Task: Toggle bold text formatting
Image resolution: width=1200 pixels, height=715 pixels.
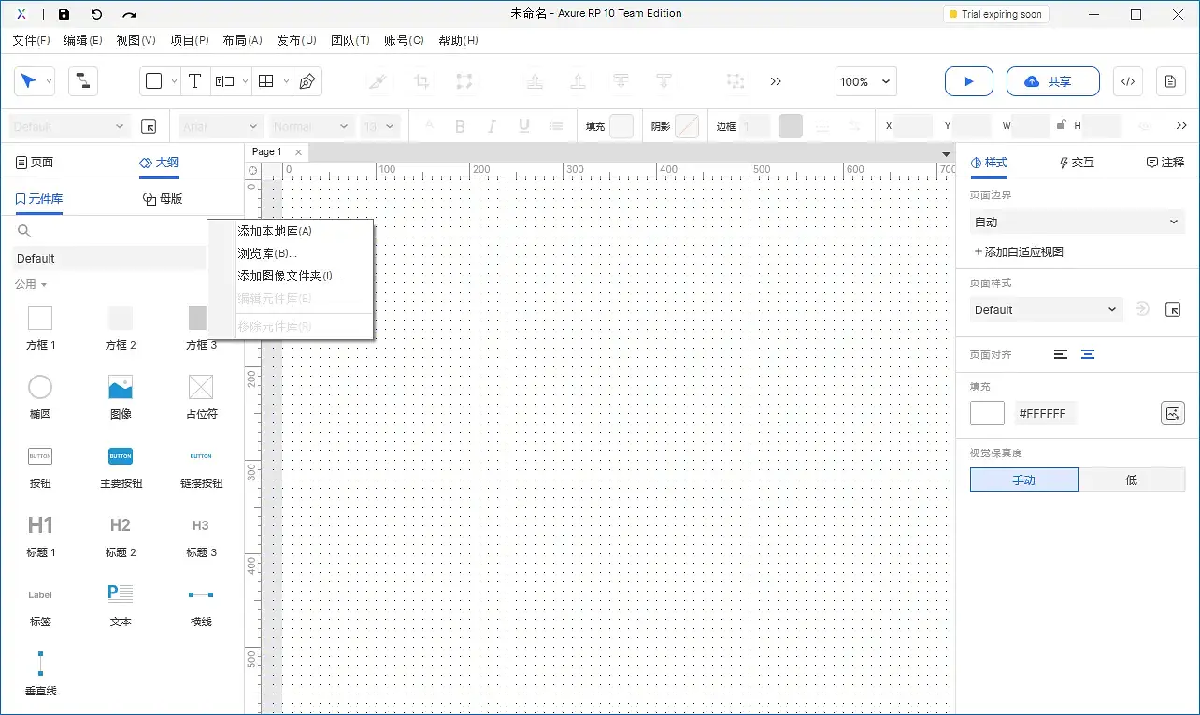Action: [460, 125]
